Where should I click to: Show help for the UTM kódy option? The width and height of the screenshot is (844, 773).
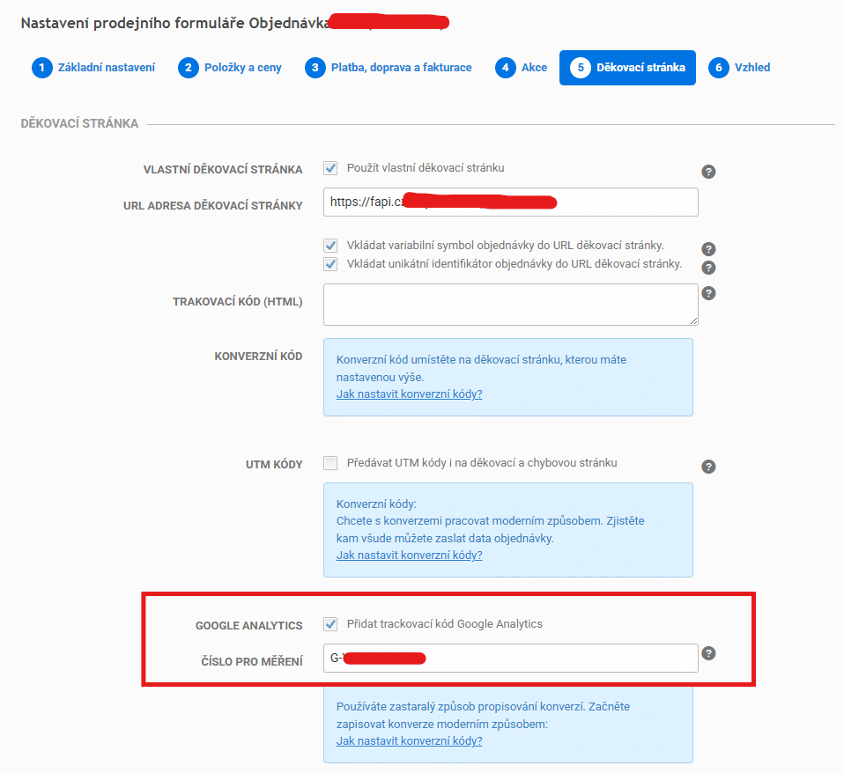(708, 467)
